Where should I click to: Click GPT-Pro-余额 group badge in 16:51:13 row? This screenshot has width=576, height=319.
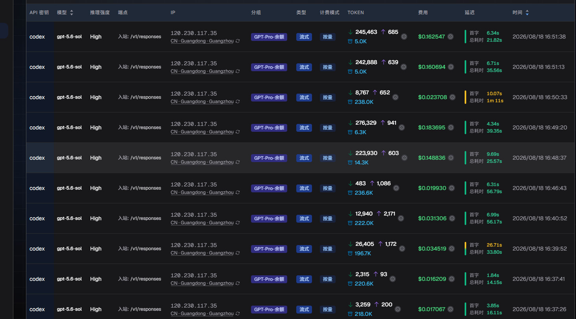(269, 67)
